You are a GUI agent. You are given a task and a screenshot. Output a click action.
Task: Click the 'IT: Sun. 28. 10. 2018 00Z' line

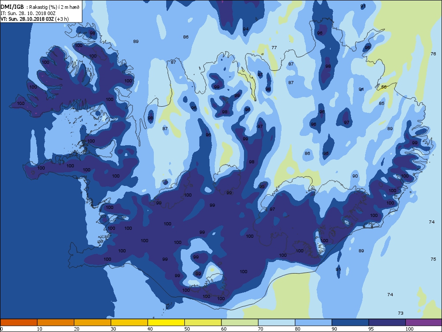tap(28, 13)
